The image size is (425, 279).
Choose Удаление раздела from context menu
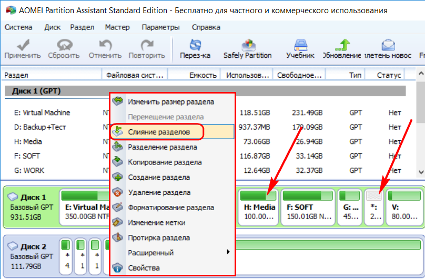[159, 192]
